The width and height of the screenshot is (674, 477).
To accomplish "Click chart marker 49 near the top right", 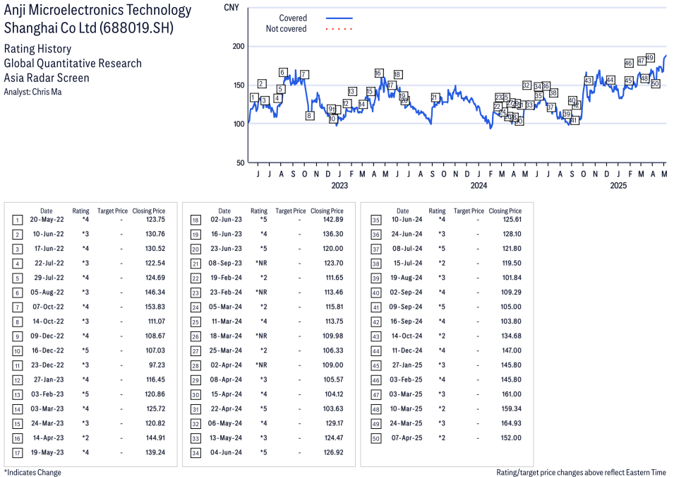I will 650,58.
